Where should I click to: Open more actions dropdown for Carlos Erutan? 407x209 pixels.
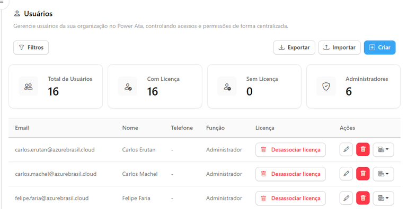(x=383, y=150)
